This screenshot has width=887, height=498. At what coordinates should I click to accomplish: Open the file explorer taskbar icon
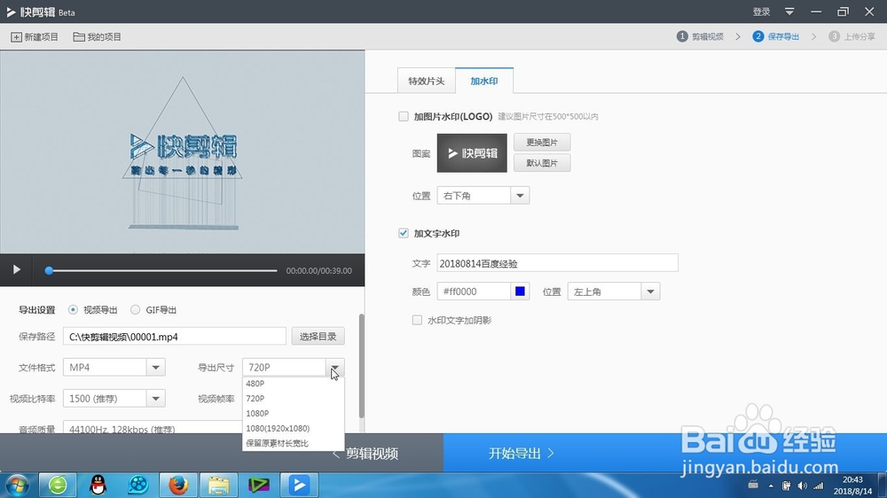(x=218, y=485)
